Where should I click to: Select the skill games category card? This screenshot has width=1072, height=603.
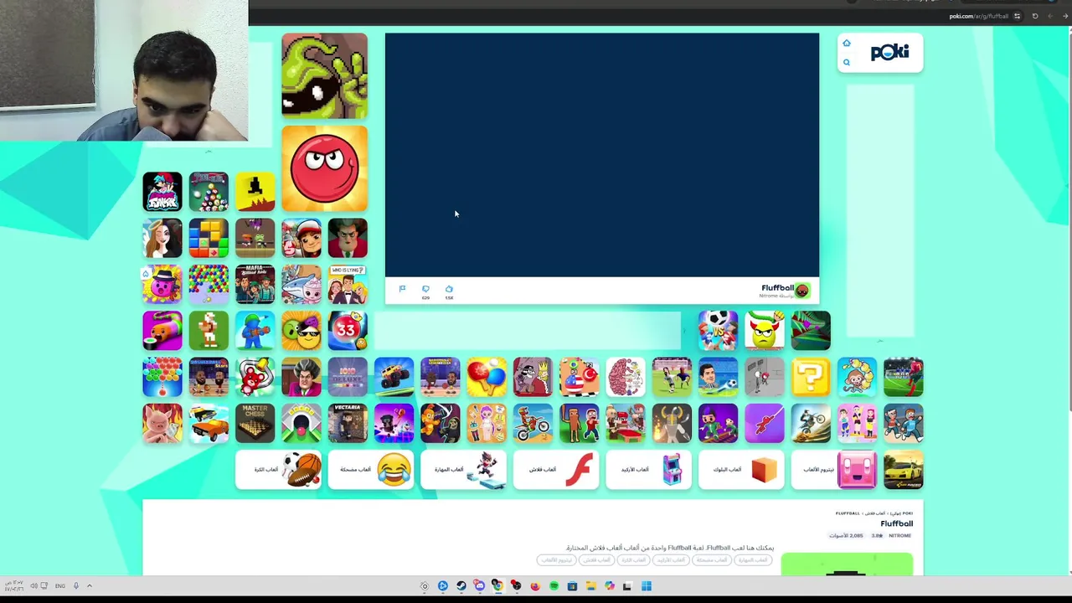(x=464, y=470)
